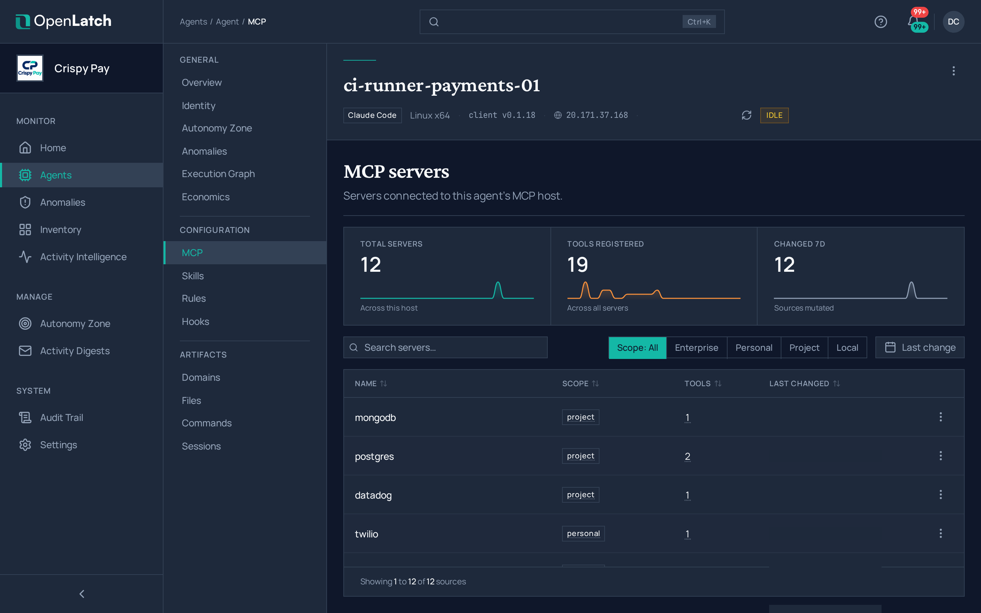Click Agents breadcrumb link
Screen dimensions: 981x613
[x=193, y=22]
